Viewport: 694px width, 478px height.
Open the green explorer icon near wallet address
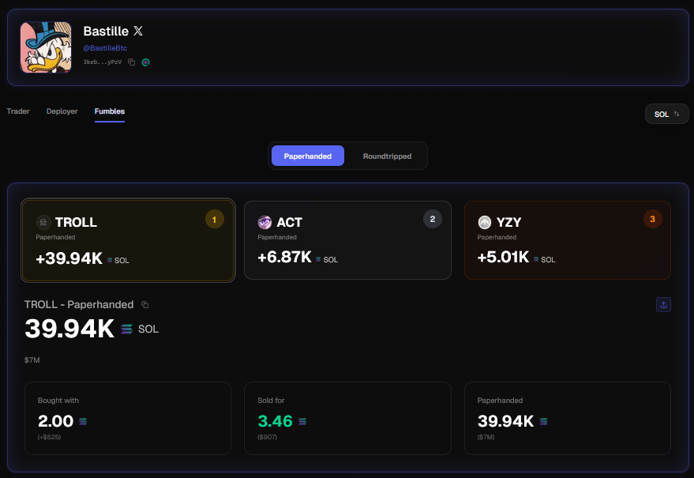click(145, 62)
